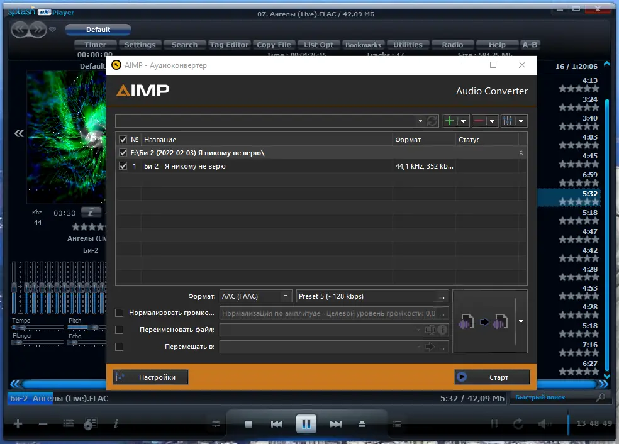
Task: Click the refresh icon beside the path field
Action: pyautogui.click(x=432, y=121)
